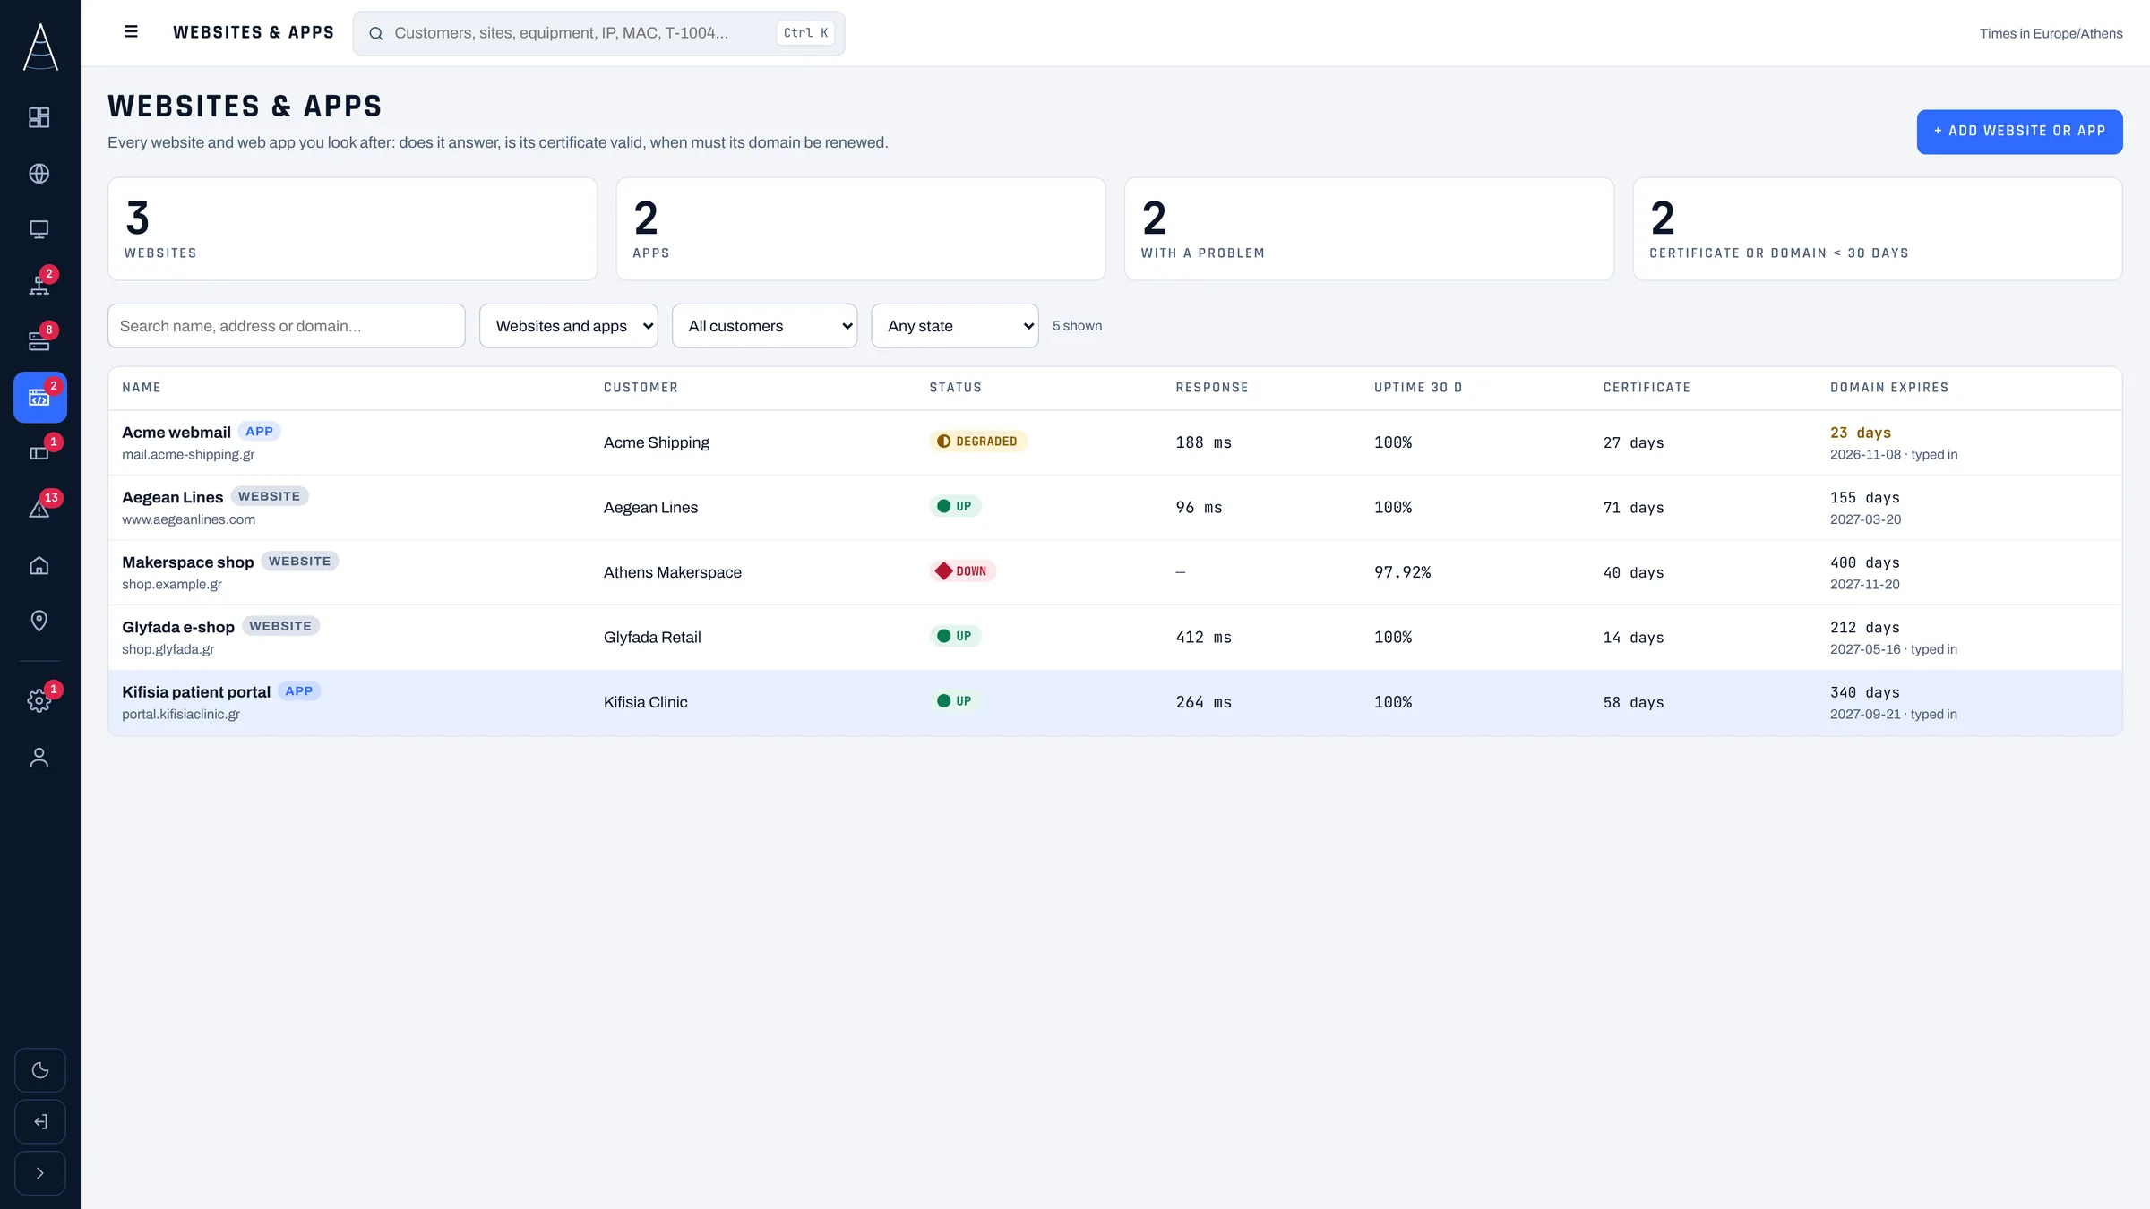Click the Websites summary card
This screenshot has width=2150, height=1209.
(x=352, y=229)
